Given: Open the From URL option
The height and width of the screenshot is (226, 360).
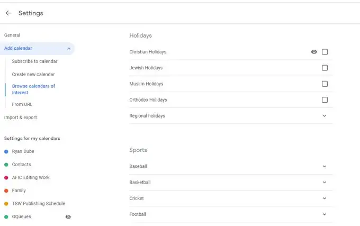Looking at the screenshot, I should [x=22, y=104].
